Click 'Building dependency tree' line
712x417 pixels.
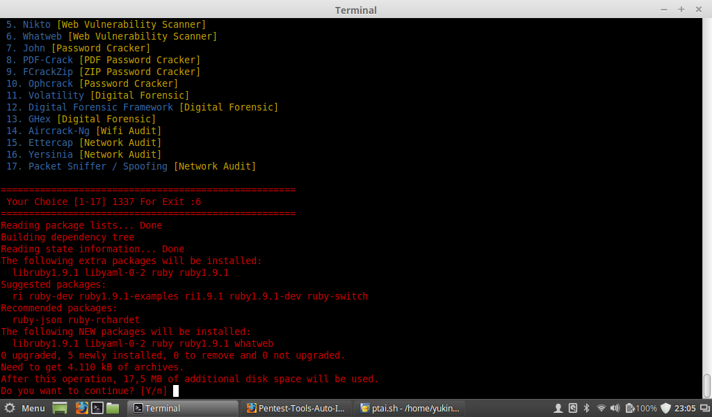67,237
